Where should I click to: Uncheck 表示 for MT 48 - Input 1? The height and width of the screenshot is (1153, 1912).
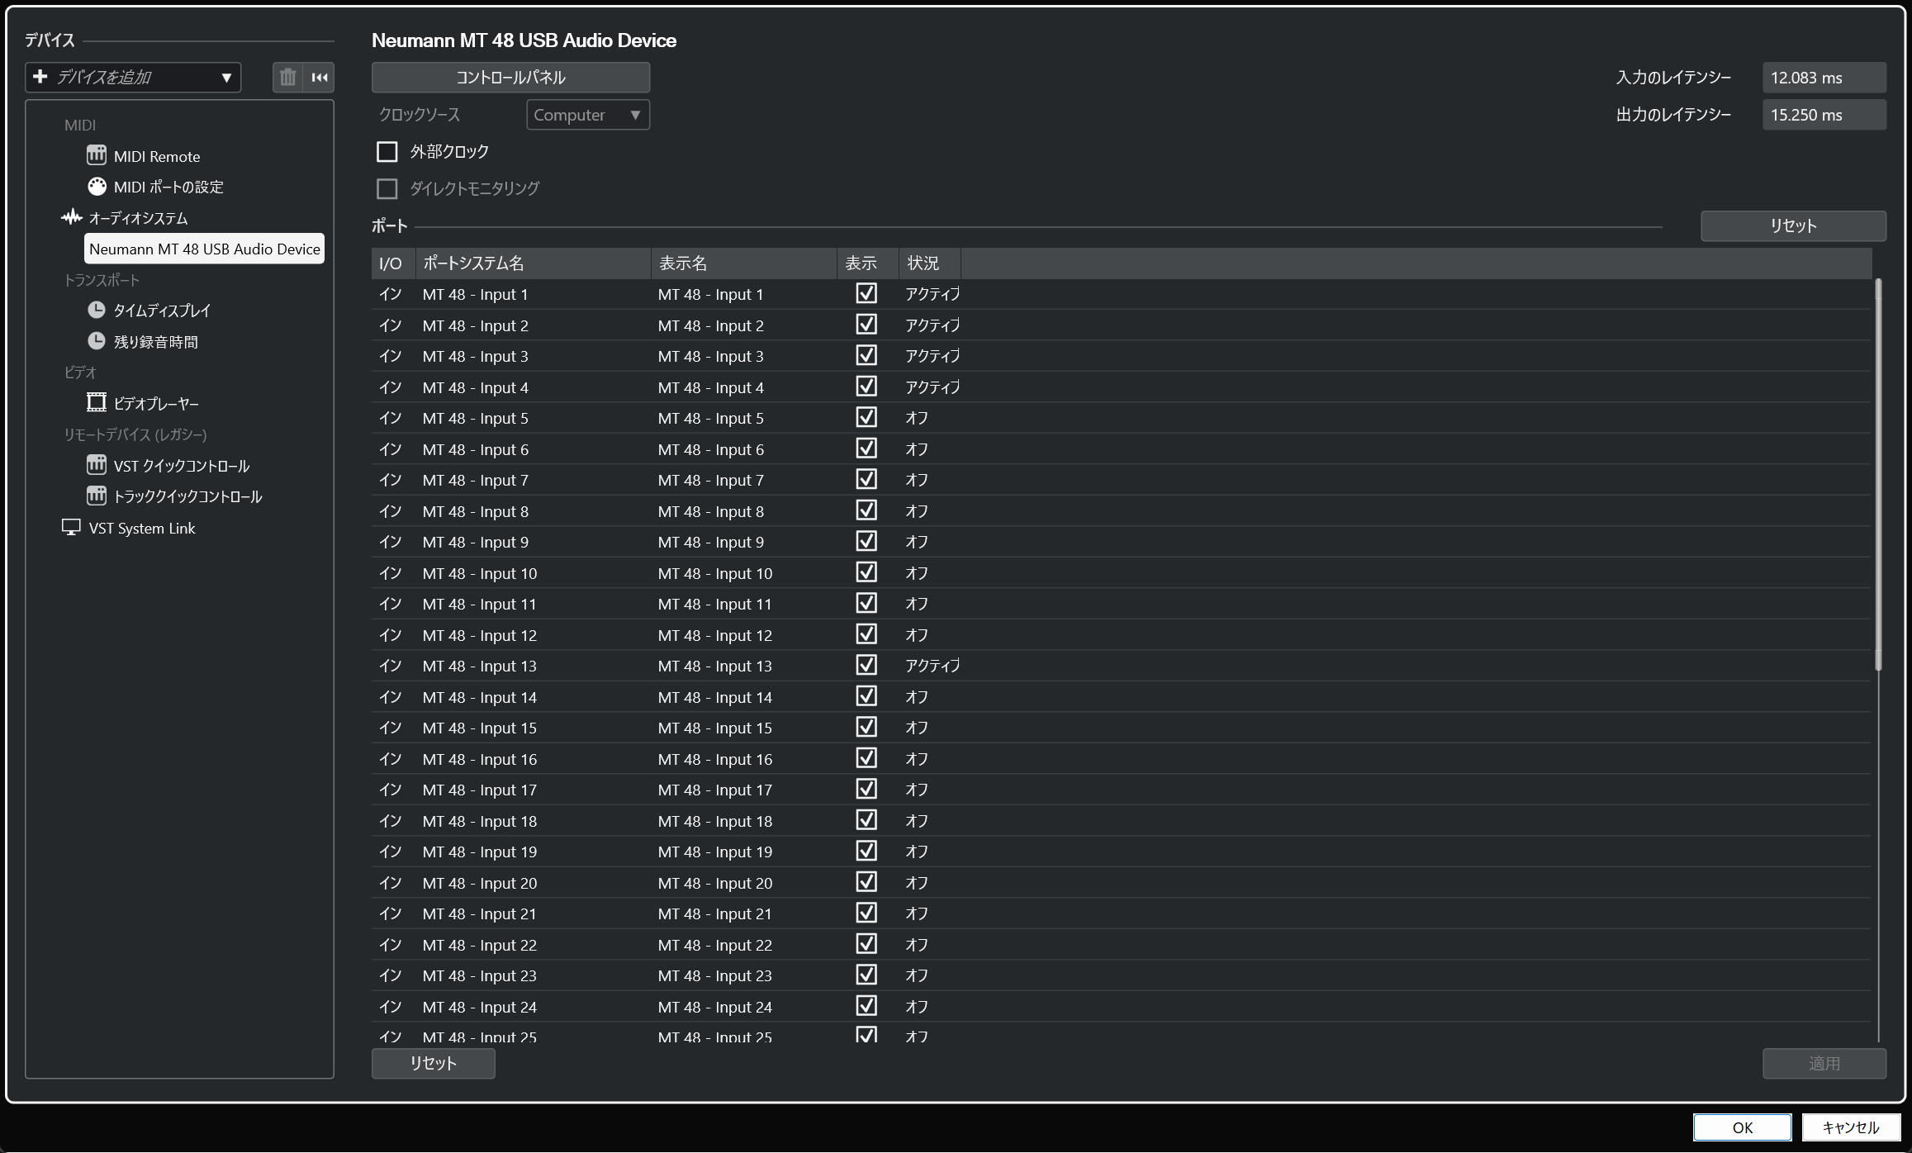pos(866,294)
